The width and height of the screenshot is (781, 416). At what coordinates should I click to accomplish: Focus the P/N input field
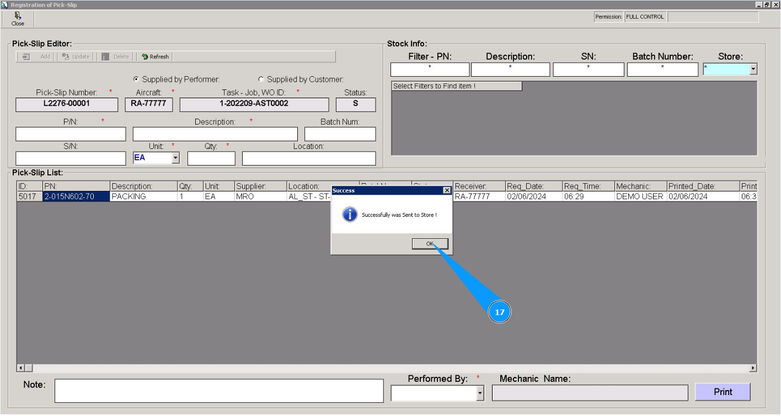71,134
